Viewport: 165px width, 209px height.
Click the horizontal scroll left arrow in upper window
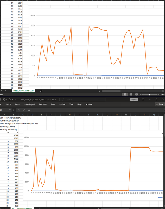tap(103, 91)
